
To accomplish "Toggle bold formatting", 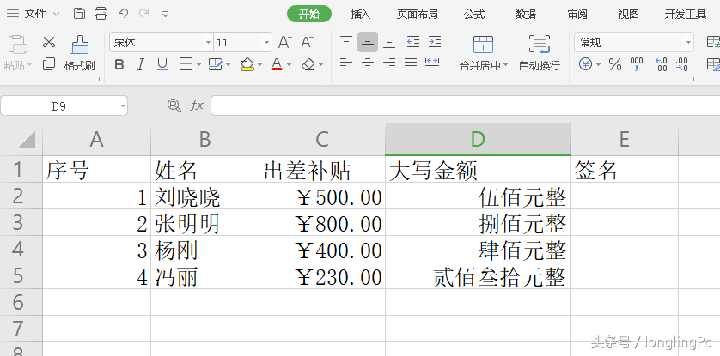I will pyautogui.click(x=119, y=64).
